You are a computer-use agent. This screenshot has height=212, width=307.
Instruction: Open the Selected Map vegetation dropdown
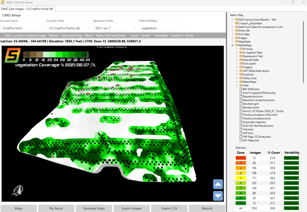pos(162,28)
